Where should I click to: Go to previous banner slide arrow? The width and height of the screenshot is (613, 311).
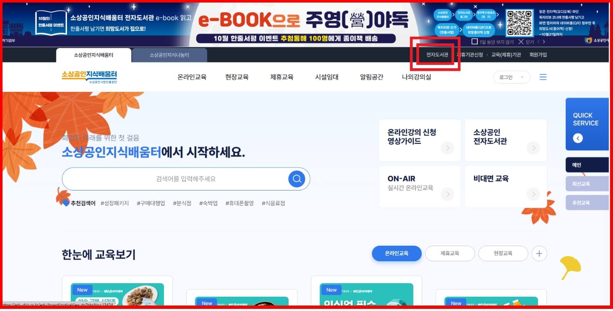(538, 42)
